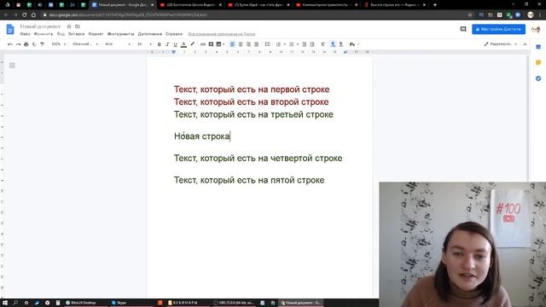
Task: Move document with folder icon
Action: point(78,26)
